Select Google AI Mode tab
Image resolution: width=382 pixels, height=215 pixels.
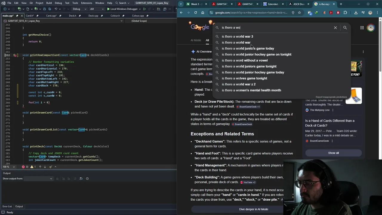click(196, 40)
